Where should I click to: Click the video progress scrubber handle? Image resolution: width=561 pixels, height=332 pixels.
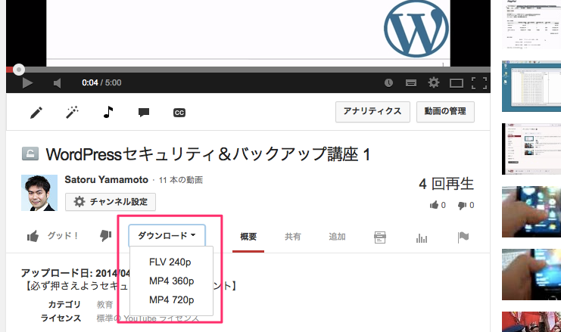[19, 70]
